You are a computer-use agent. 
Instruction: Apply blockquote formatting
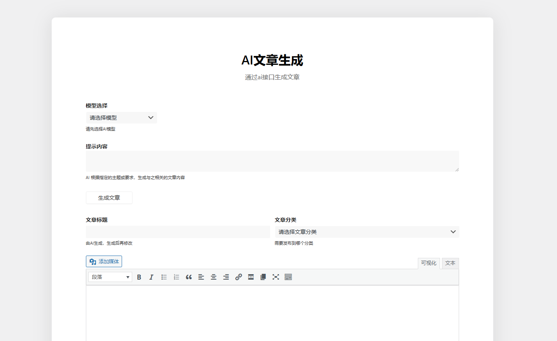coord(189,277)
